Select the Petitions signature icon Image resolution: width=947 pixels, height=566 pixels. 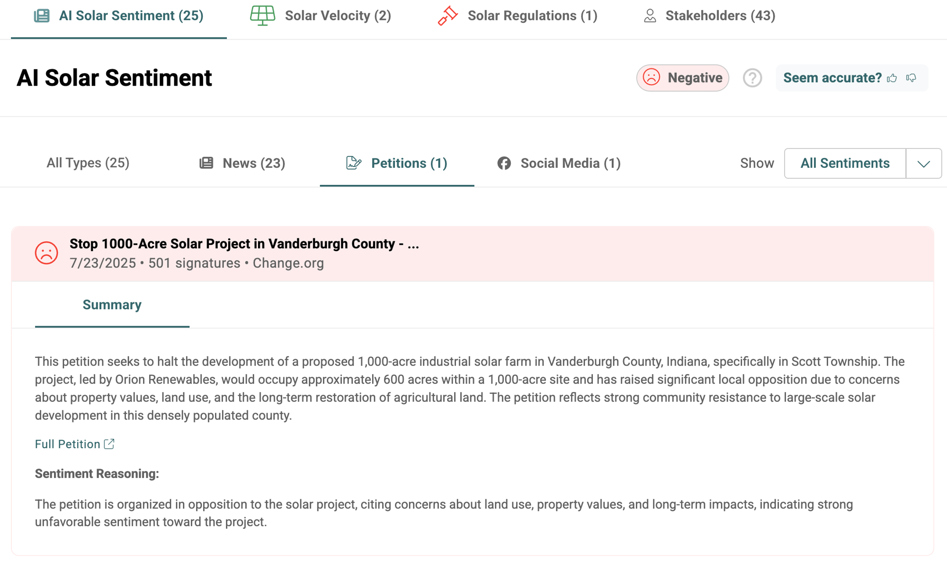click(x=353, y=163)
